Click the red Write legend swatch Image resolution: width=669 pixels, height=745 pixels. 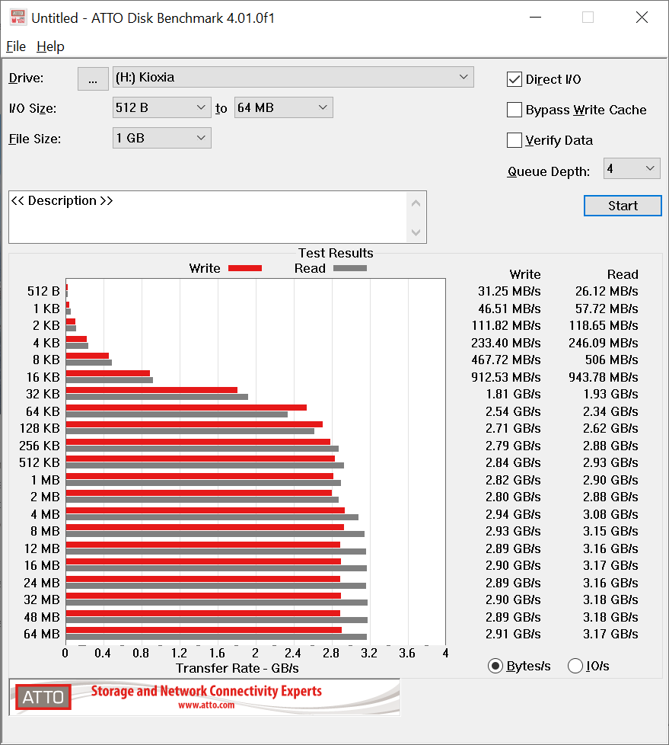pyautogui.click(x=245, y=268)
